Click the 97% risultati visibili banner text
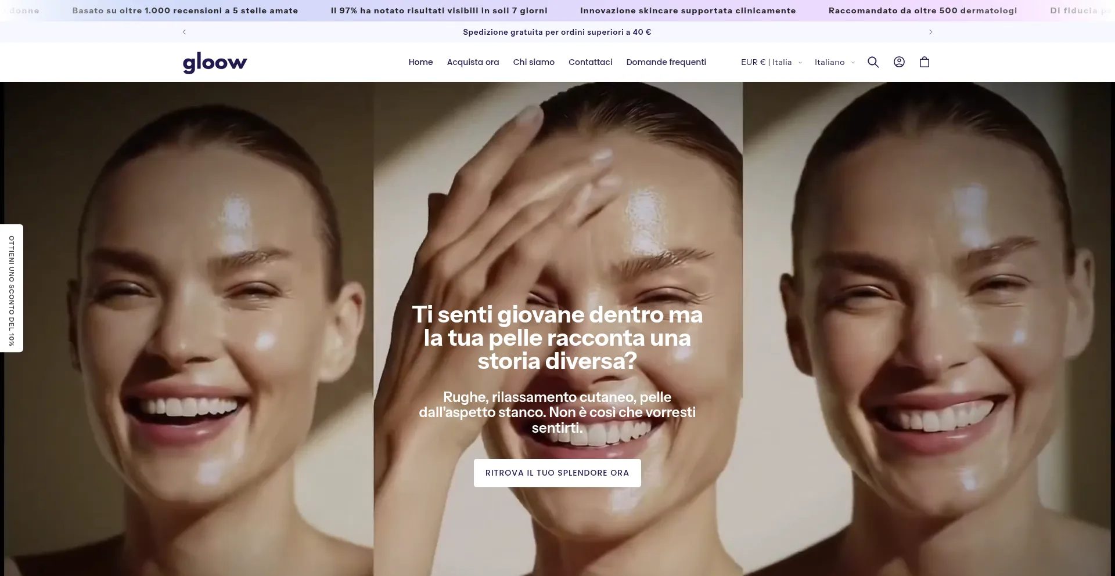The width and height of the screenshot is (1115, 576). 439,10
